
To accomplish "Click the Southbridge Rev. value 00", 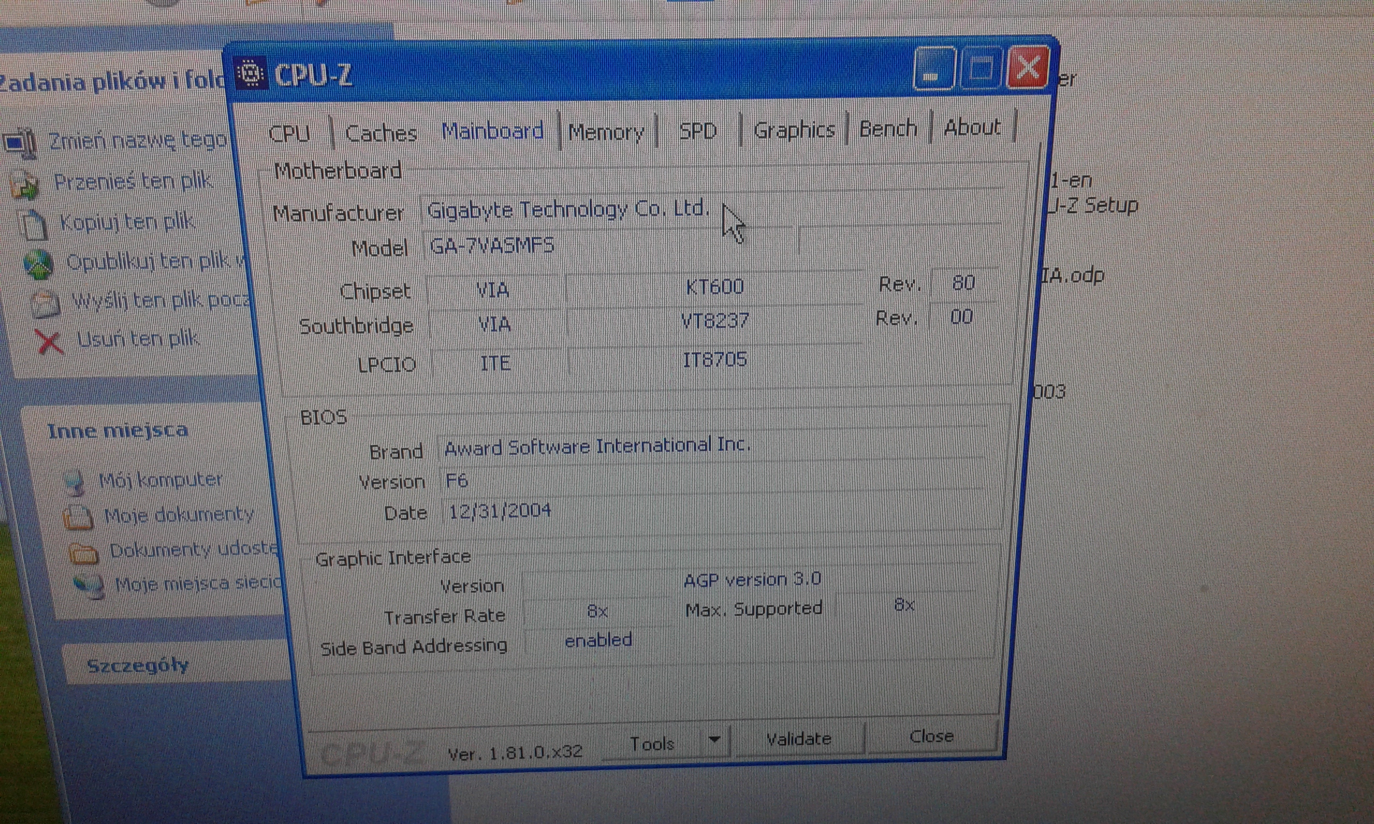I will [961, 317].
